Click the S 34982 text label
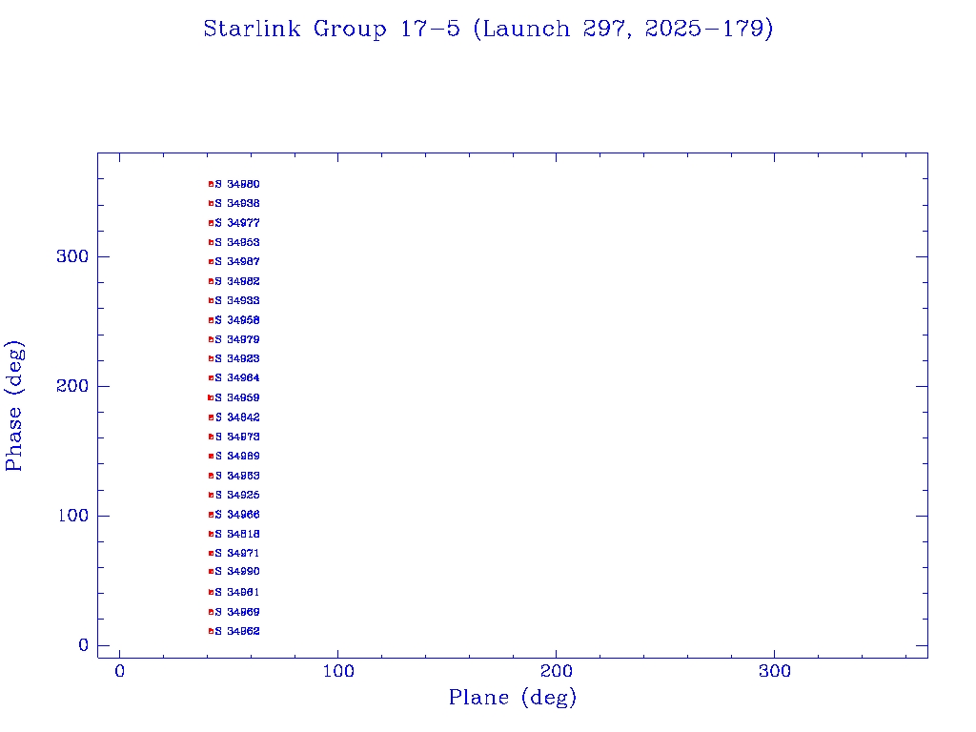The image size is (976, 732). 237,281
